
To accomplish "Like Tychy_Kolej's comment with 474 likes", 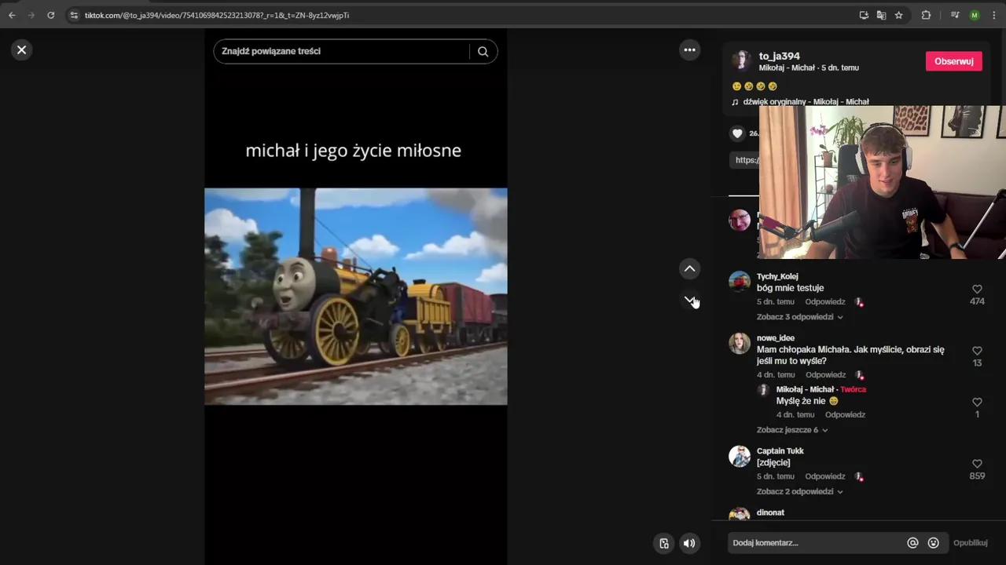I will click(977, 289).
